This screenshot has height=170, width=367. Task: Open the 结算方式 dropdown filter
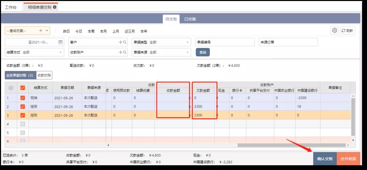point(60,52)
